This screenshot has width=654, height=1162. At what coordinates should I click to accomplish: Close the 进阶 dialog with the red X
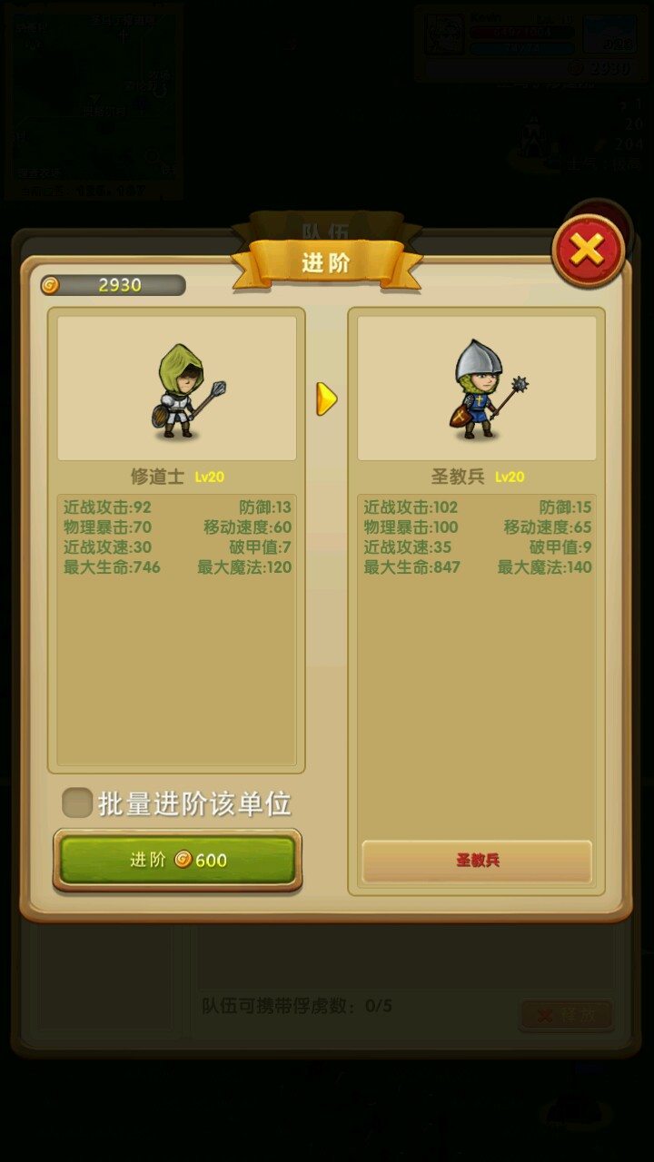[x=588, y=251]
